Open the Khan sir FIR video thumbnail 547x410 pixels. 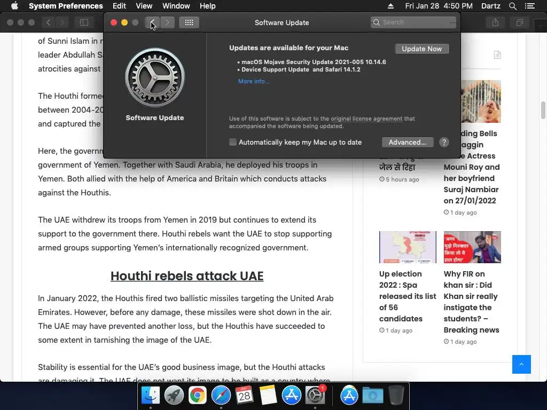tap(472, 247)
